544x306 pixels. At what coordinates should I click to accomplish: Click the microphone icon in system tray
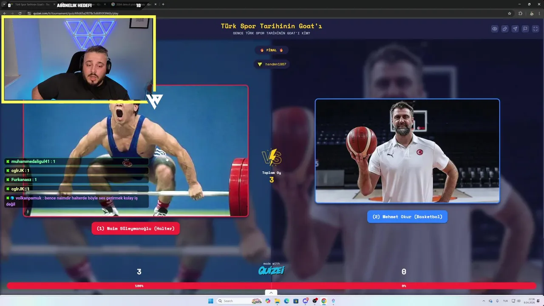coord(497,301)
